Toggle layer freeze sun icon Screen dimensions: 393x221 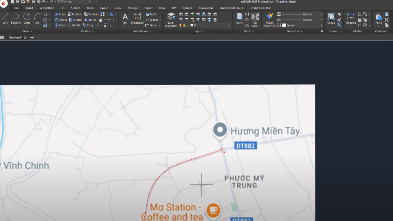(185, 25)
